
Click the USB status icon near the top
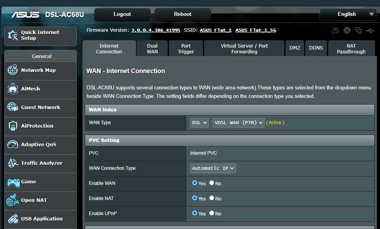pos(370,30)
